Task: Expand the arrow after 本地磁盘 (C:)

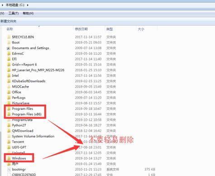Action: pos(28,5)
